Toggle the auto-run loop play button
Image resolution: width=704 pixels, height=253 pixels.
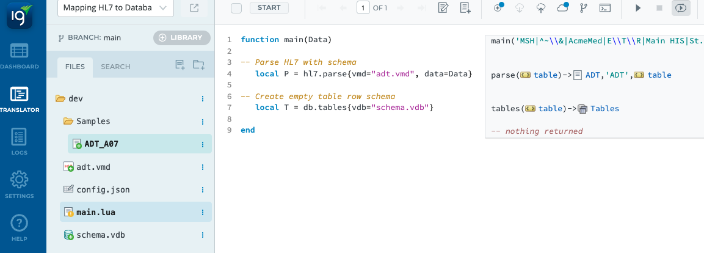pyautogui.click(x=680, y=8)
